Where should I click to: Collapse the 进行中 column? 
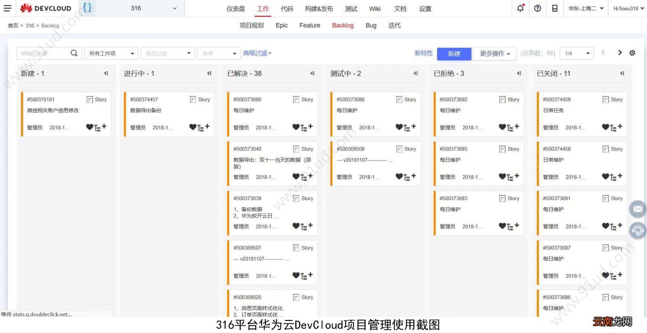pos(209,73)
